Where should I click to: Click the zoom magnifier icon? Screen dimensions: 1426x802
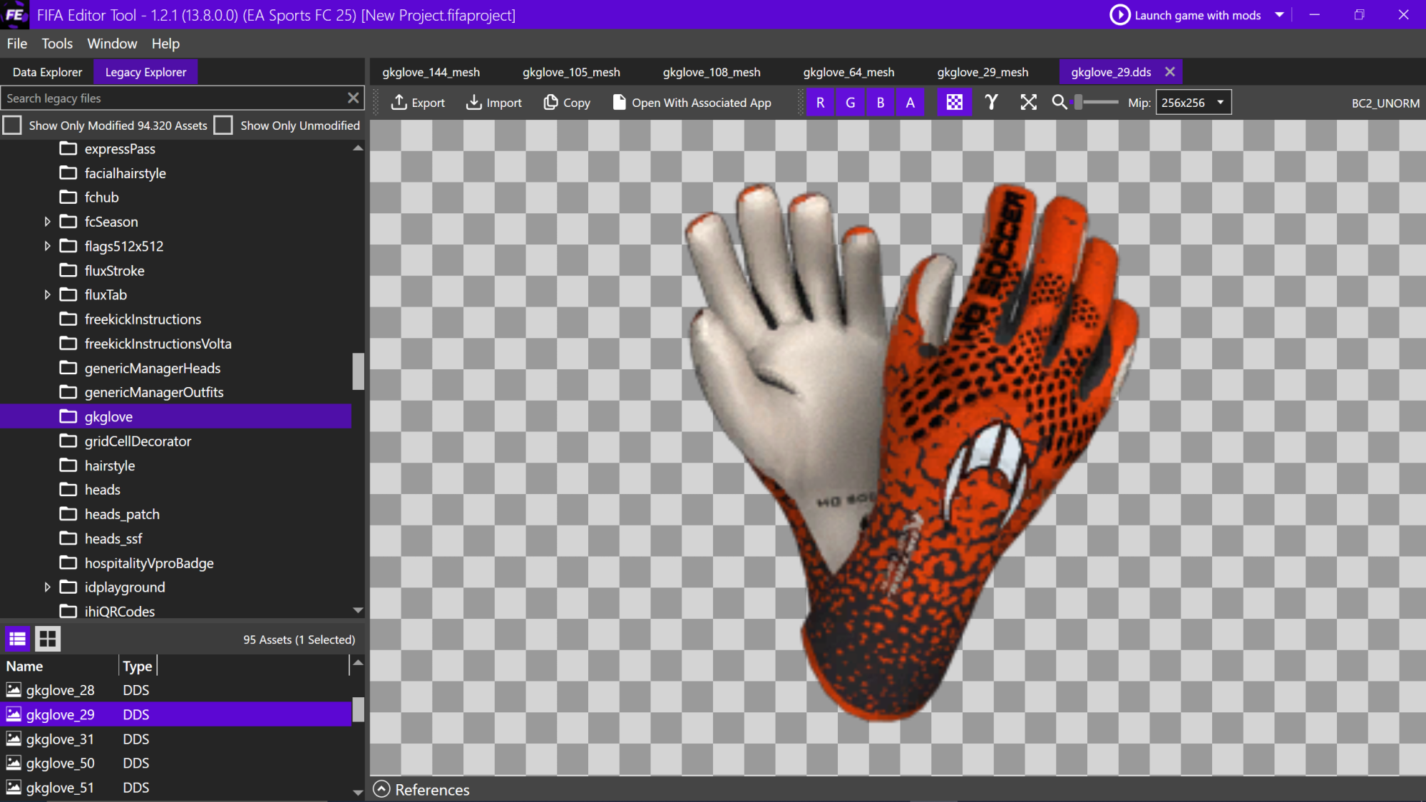coord(1060,103)
